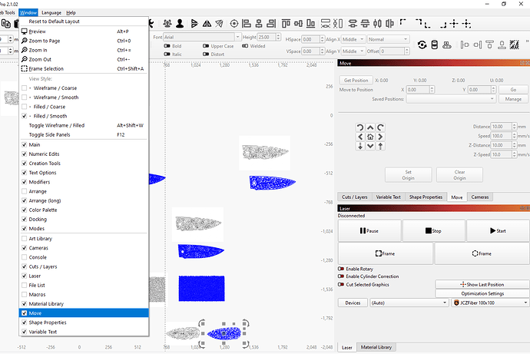Jog the laser down with the down arrow

tap(370, 146)
